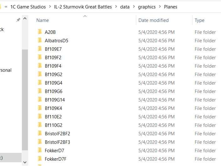The image size is (221, 166).
Task: Sort by Type column header
Action: coord(199,20)
